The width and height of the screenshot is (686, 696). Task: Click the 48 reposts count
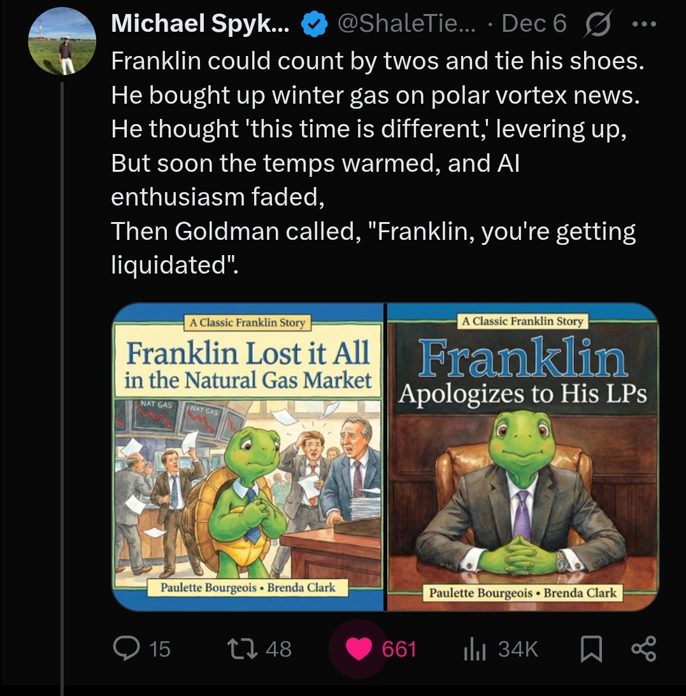(278, 649)
